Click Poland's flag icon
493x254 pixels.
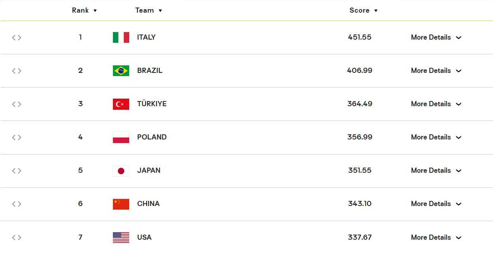coord(121,137)
